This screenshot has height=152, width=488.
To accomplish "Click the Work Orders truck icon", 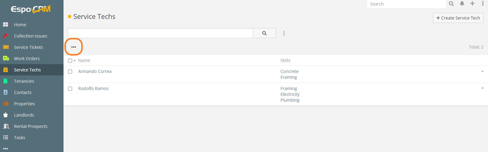I will tap(5, 58).
